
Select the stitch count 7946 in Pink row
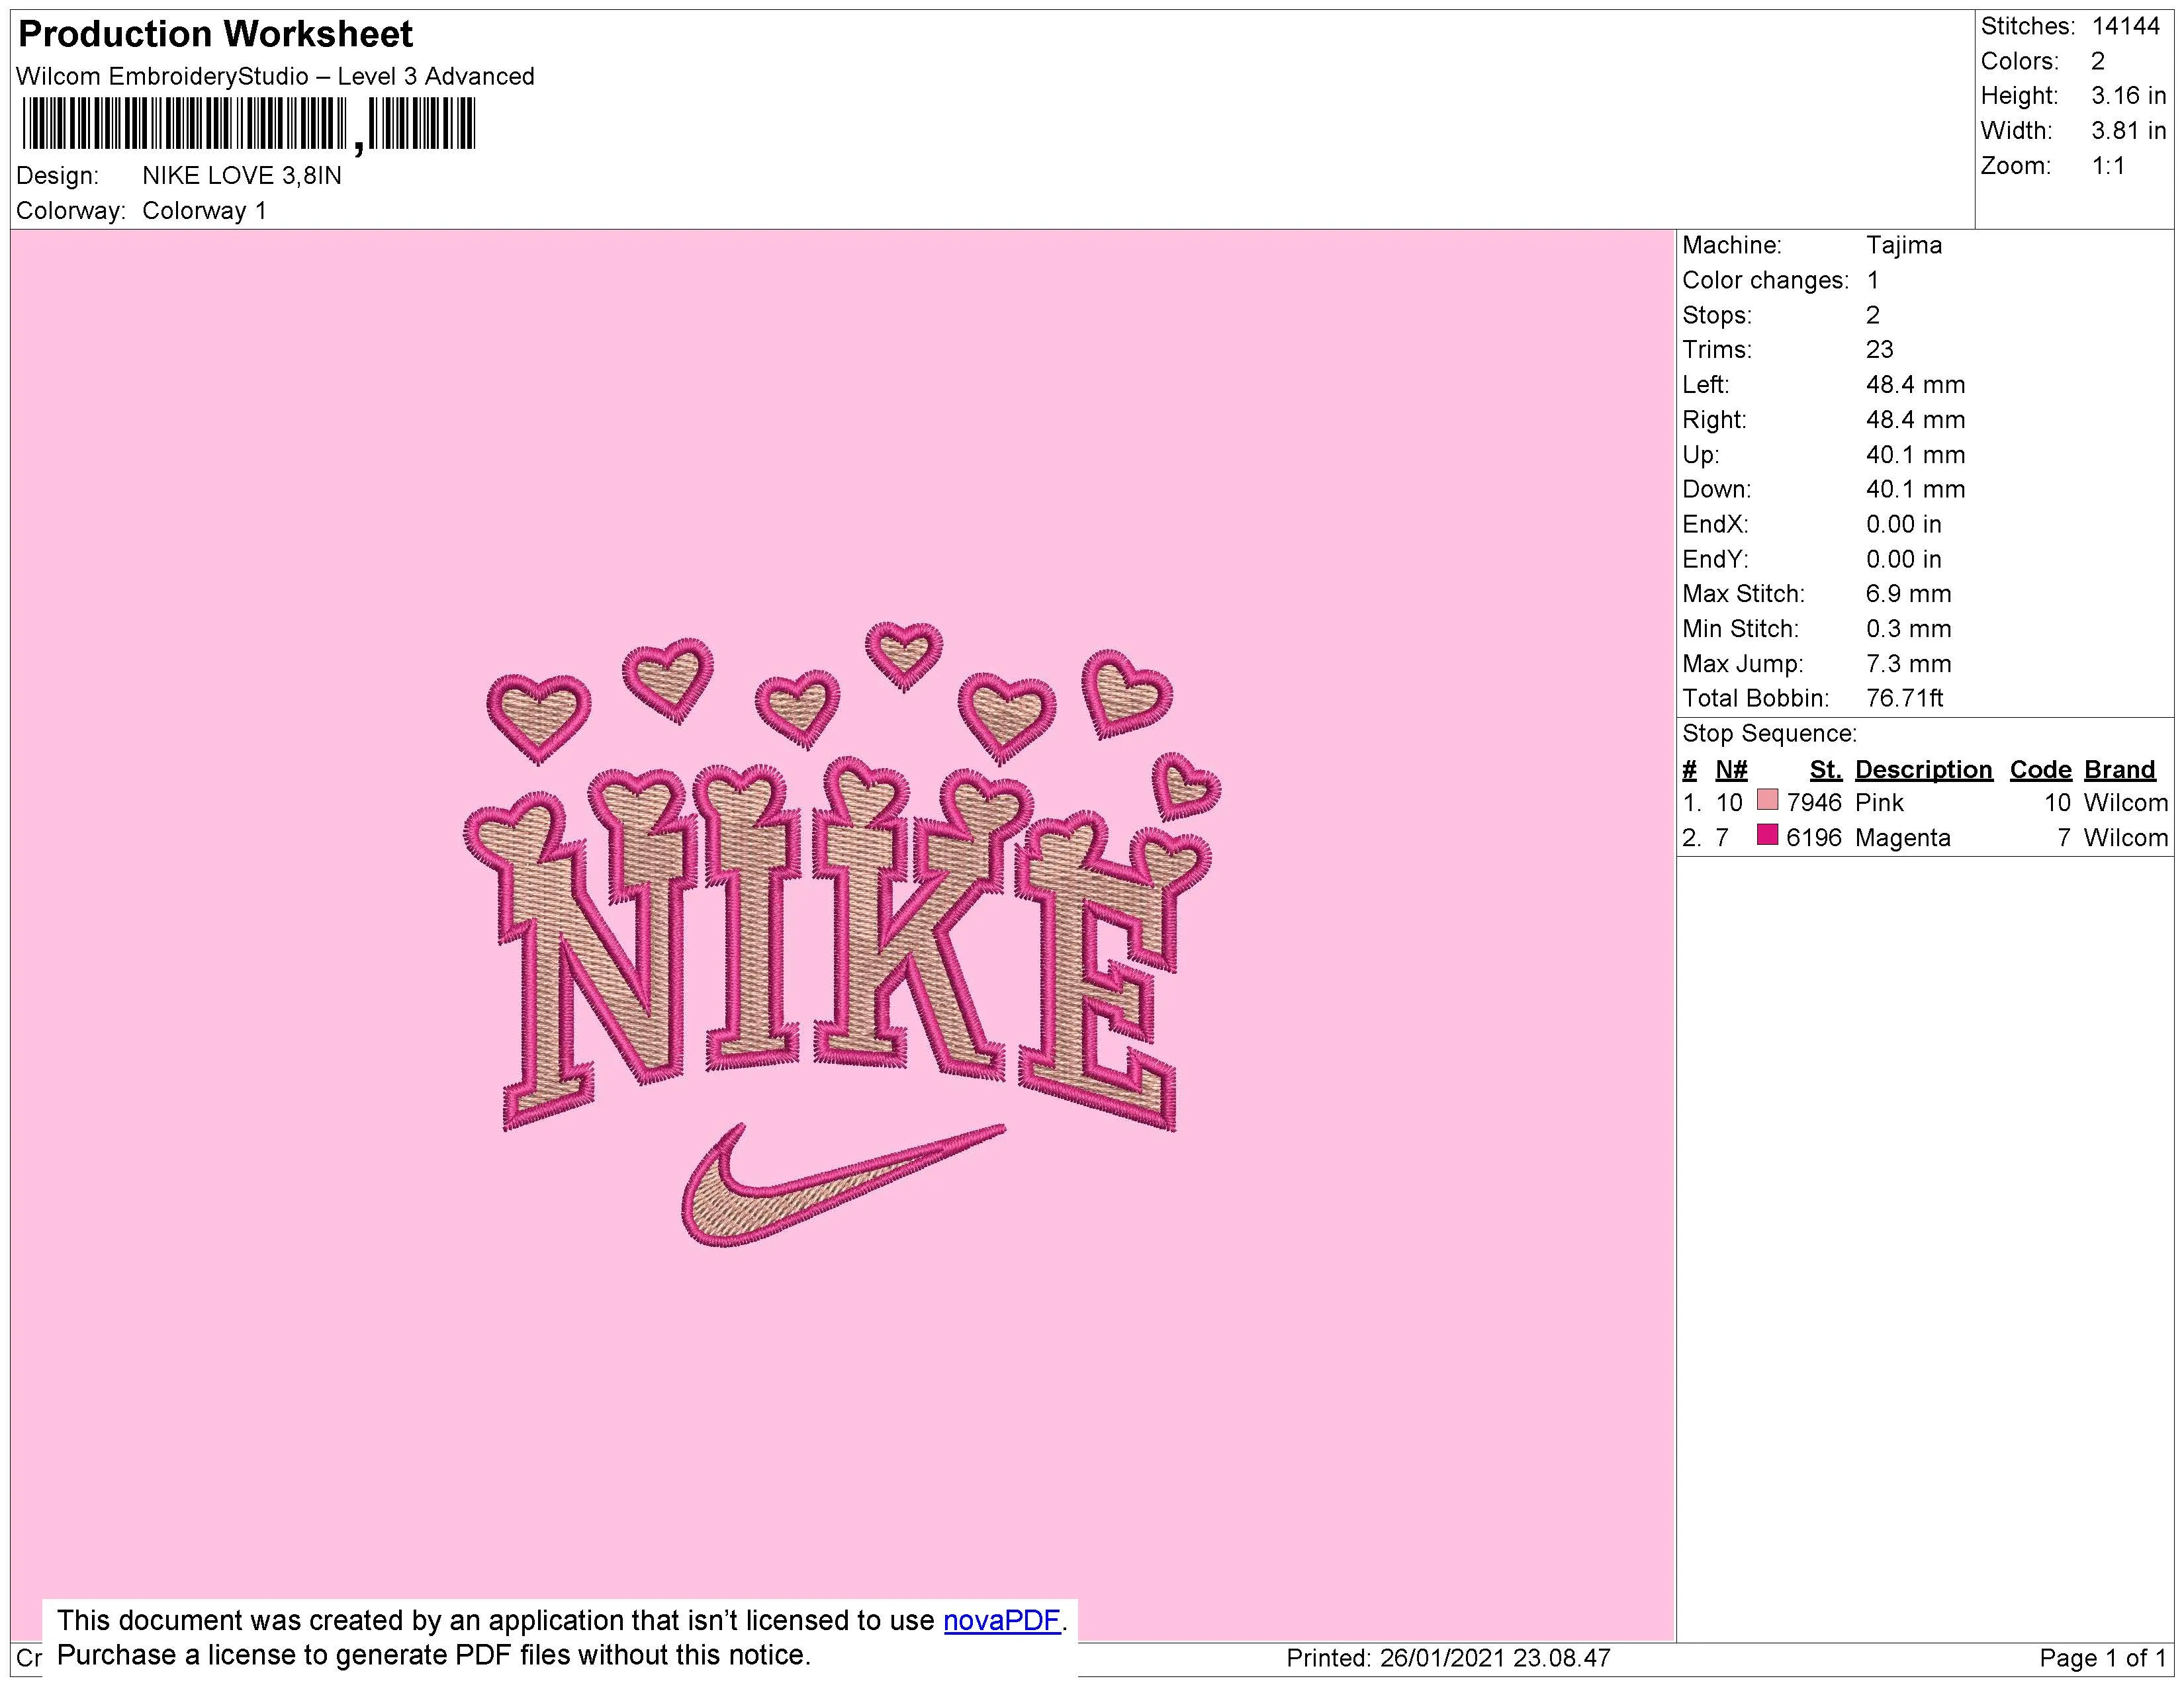click(x=1813, y=802)
